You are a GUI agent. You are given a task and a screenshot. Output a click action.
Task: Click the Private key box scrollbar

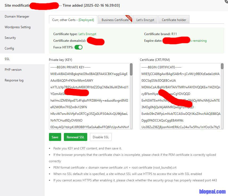(131, 70)
